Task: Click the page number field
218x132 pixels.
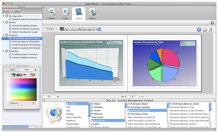Action: click(x=132, y=96)
